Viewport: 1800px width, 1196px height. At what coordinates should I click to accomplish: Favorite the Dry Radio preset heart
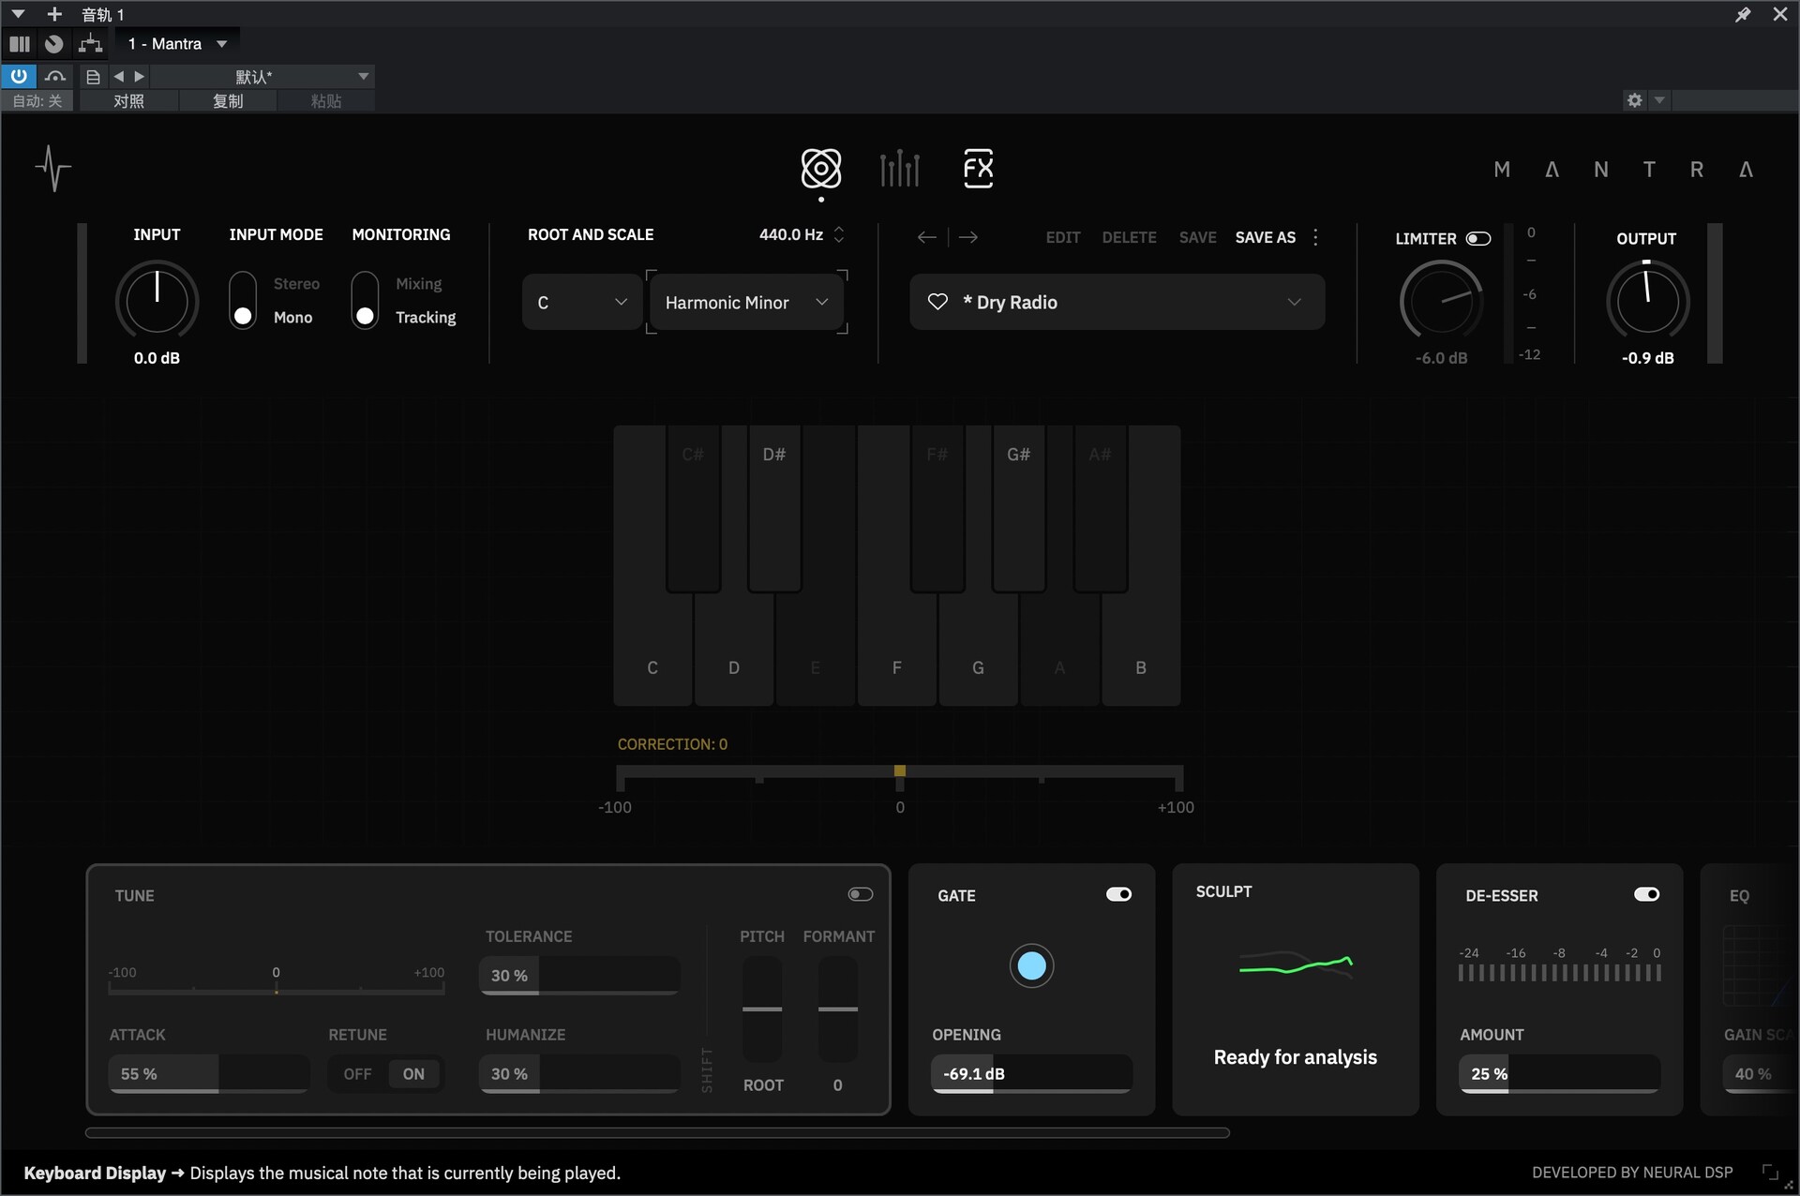(937, 302)
